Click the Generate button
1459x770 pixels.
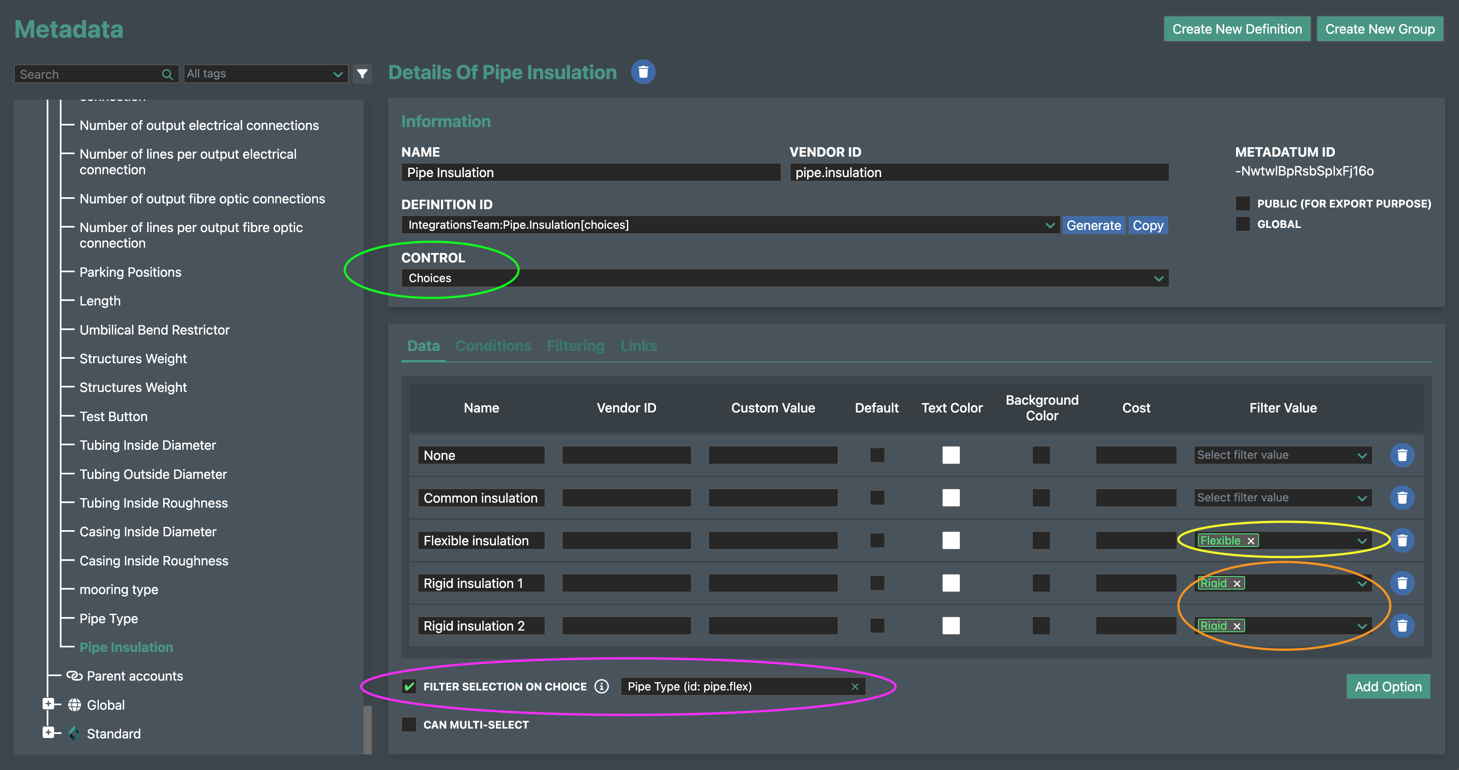[x=1094, y=226]
